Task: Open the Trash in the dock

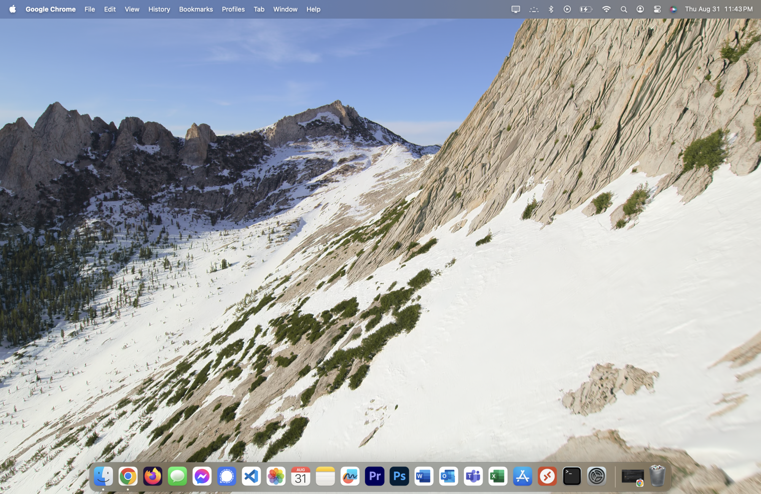Action: (657, 476)
